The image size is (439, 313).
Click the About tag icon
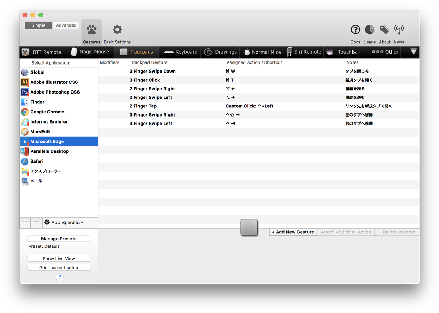tap(385, 30)
